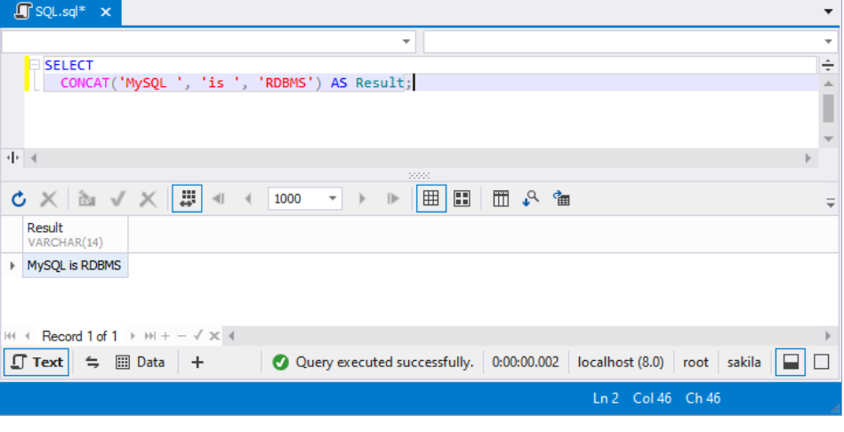Go to next page arrow after 1000 box
This screenshot has width=844, height=432.
click(362, 199)
